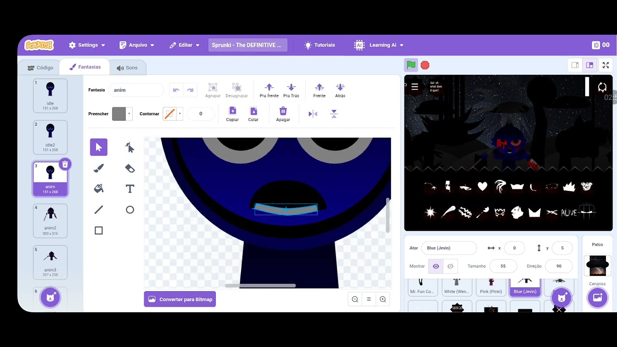Click the Tamanho size field
617x347 pixels.
tap(503, 266)
